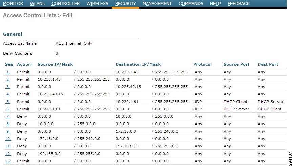292x166 pixels.
Task: Open ACL rule sequence 8
Action: [7, 124]
